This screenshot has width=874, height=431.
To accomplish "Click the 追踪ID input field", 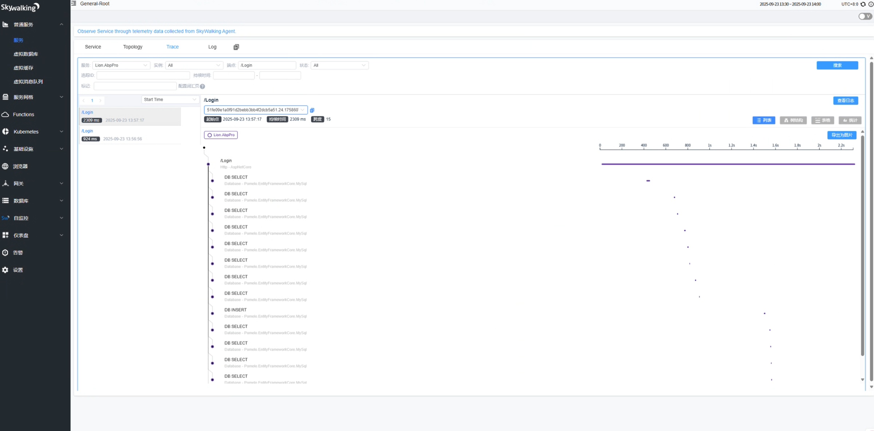I will pos(143,76).
